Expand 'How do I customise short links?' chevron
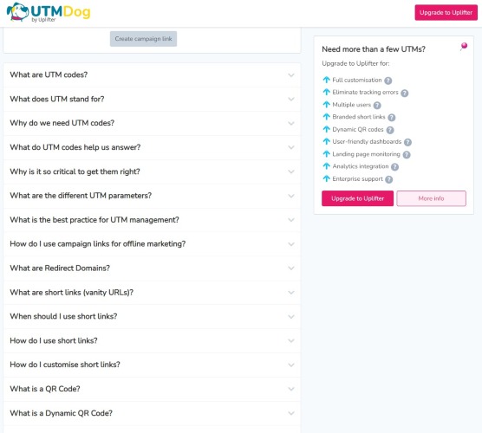Image resolution: width=482 pixels, height=433 pixels. click(x=291, y=365)
